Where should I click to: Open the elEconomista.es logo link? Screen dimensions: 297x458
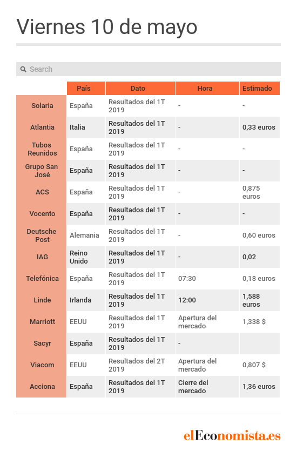(232, 435)
